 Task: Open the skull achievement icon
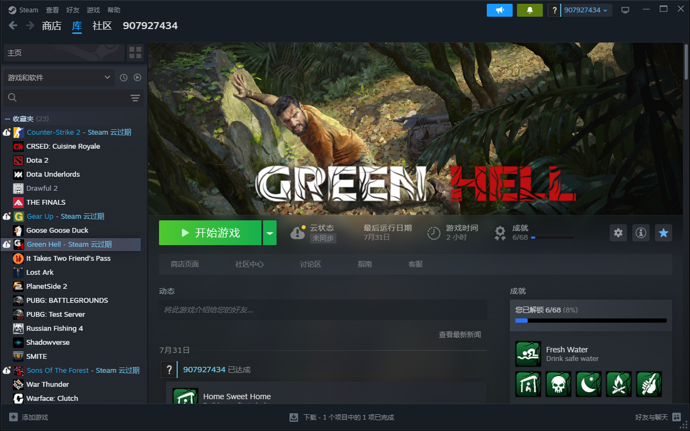(558, 384)
